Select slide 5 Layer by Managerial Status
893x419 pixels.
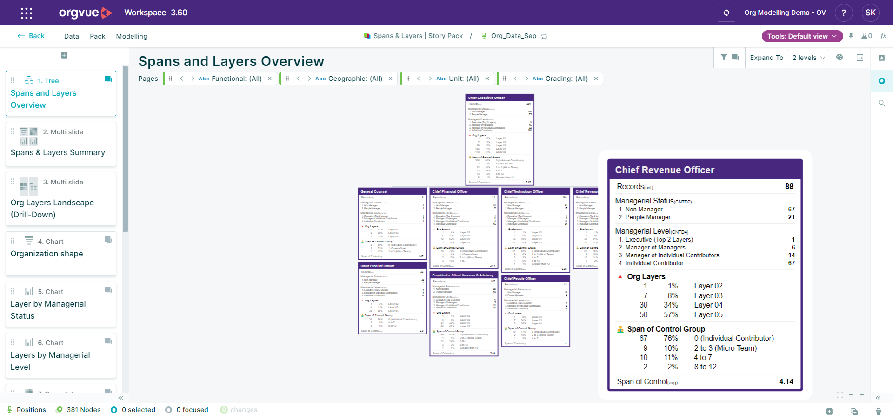click(x=61, y=304)
